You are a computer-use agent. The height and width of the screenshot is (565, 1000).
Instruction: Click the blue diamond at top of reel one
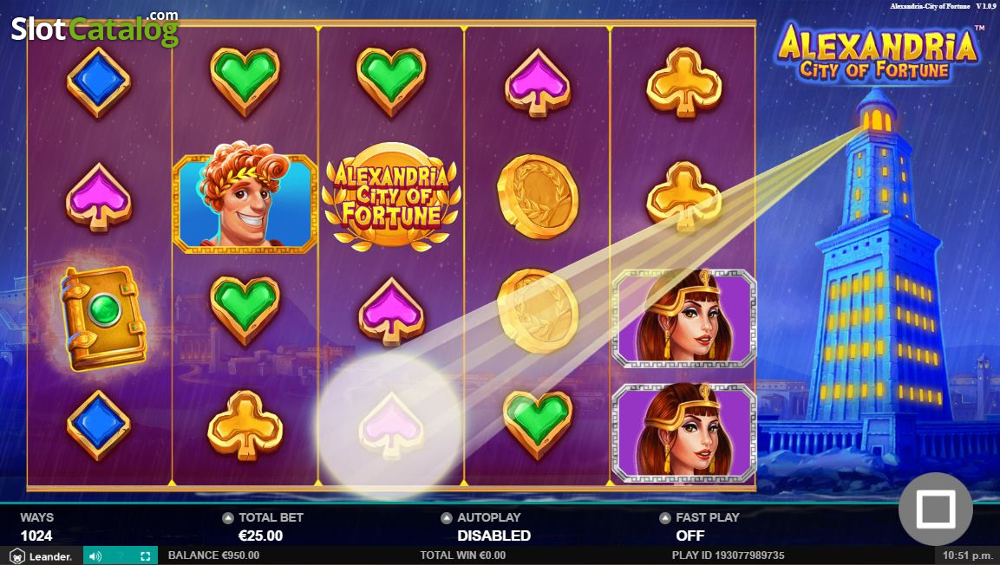coord(98,82)
